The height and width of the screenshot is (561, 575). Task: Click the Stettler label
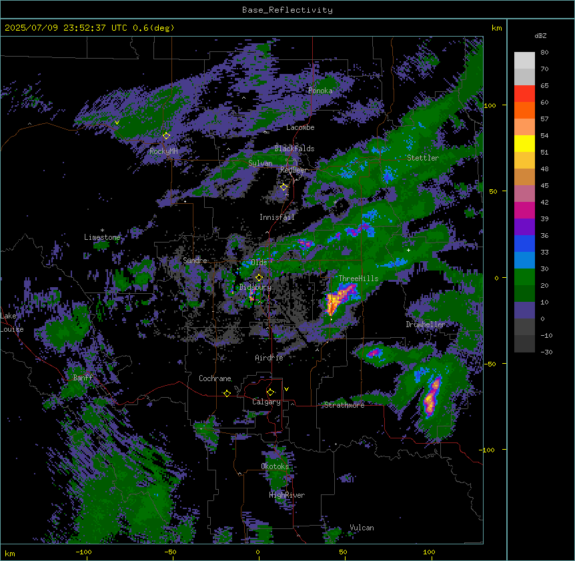coord(423,158)
